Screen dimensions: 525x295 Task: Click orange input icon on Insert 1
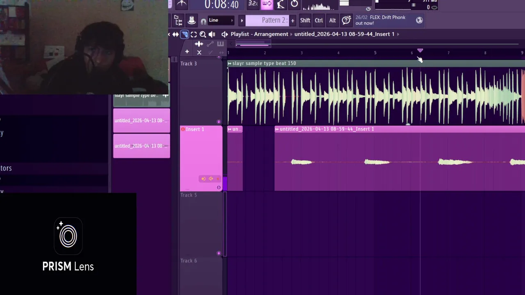pos(203,179)
